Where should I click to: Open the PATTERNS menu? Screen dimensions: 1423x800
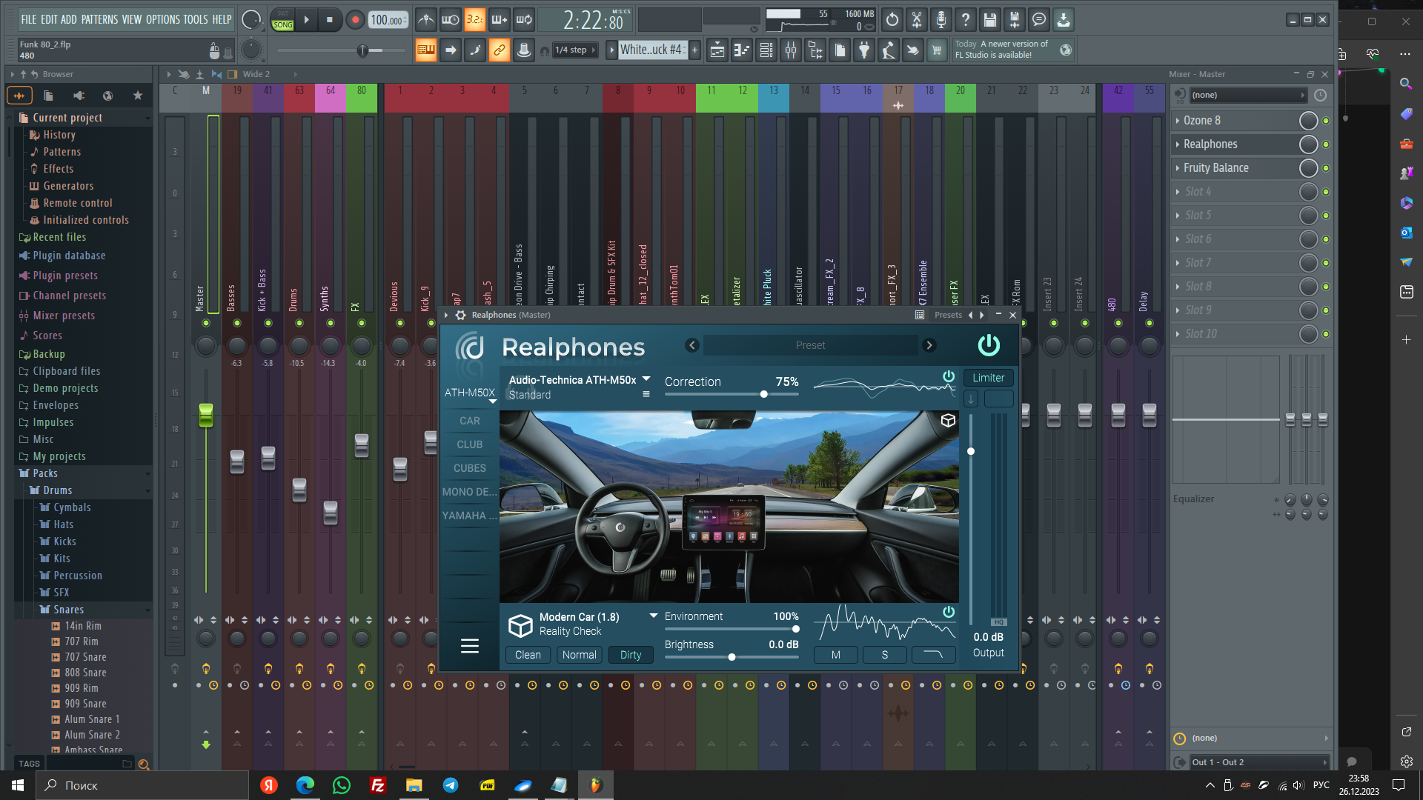pos(99,19)
